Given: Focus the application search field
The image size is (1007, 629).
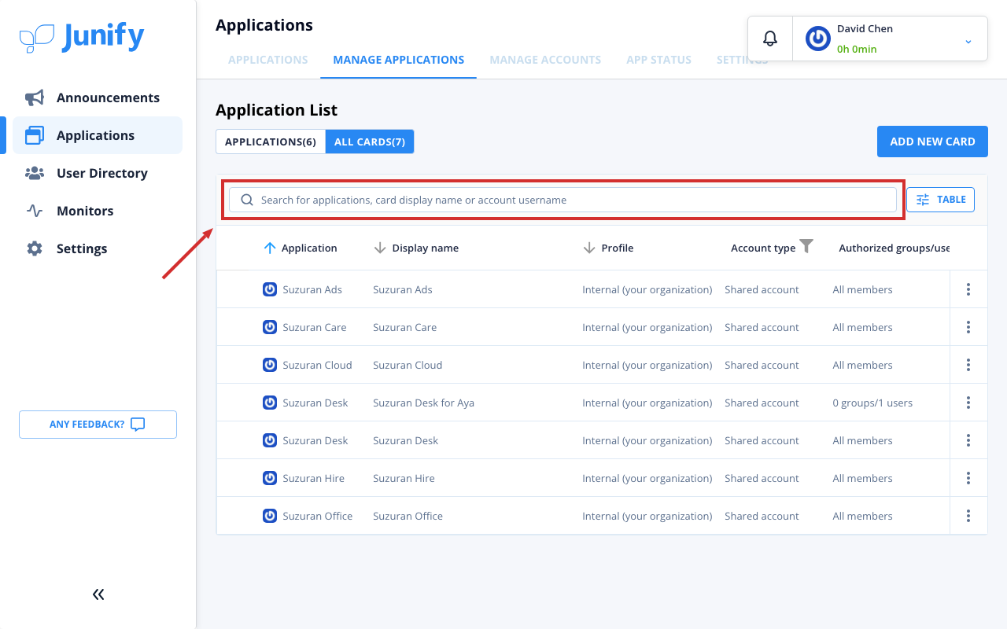Looking at the screenshot, I should point(563,200).
